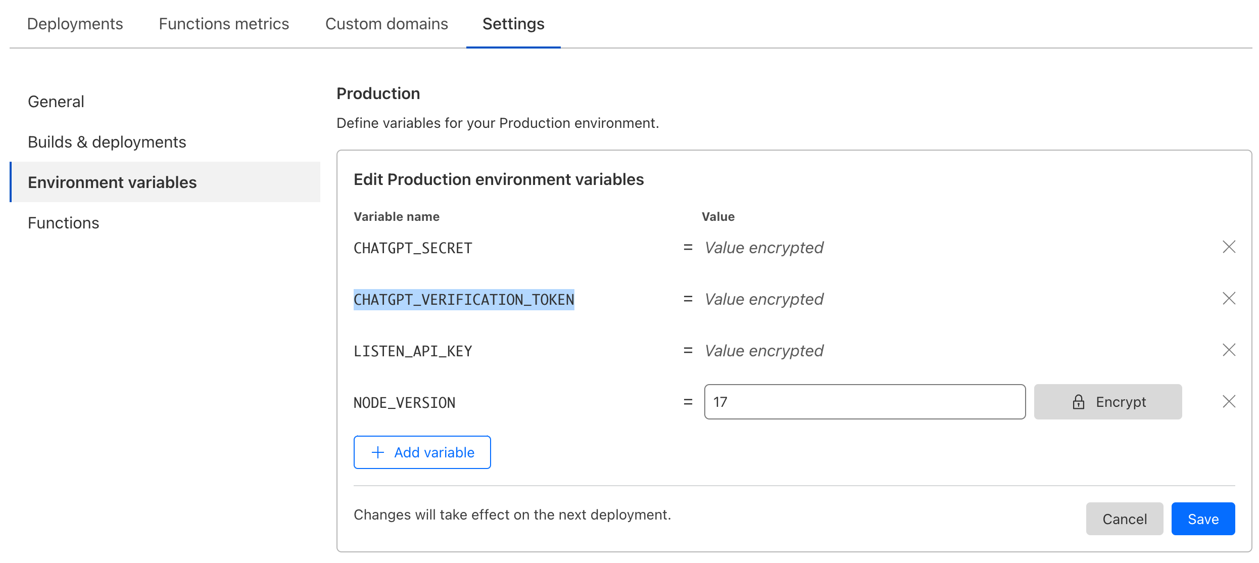Open the Settings tab

513,24
